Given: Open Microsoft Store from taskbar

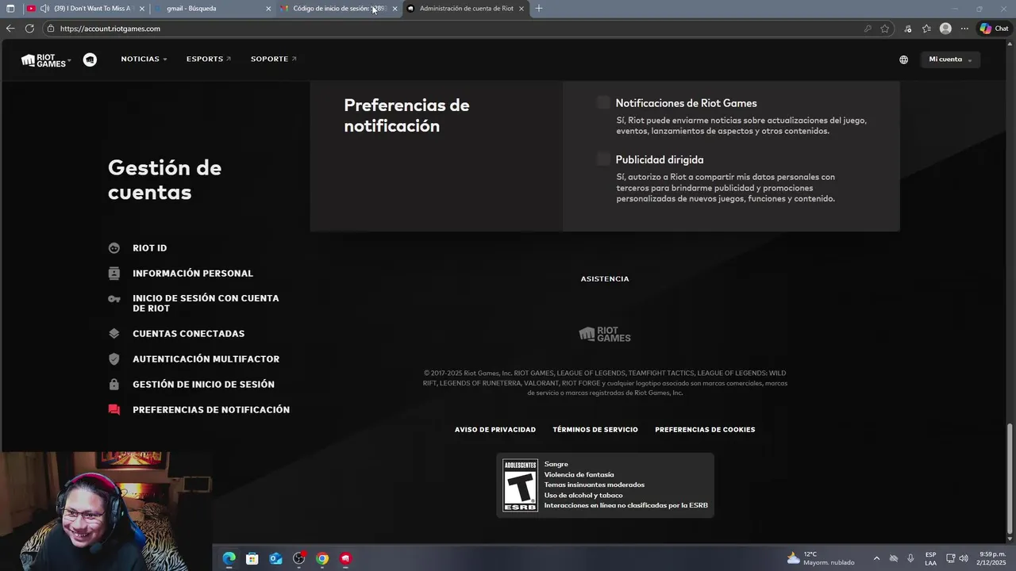Looking at the screenshot, I should (252, 558).
